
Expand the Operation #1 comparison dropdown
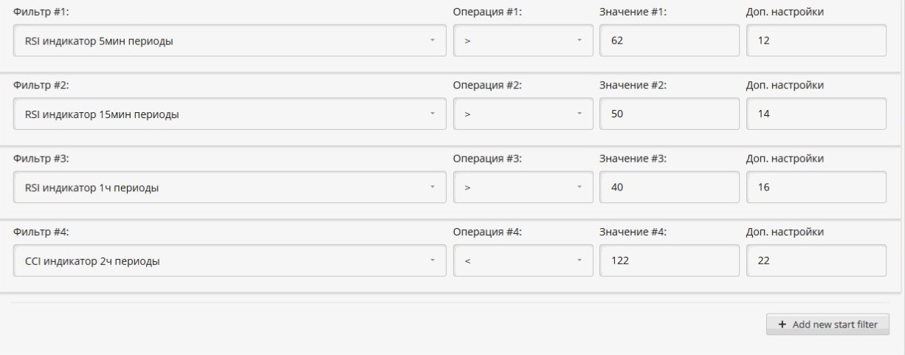[523, 41]
